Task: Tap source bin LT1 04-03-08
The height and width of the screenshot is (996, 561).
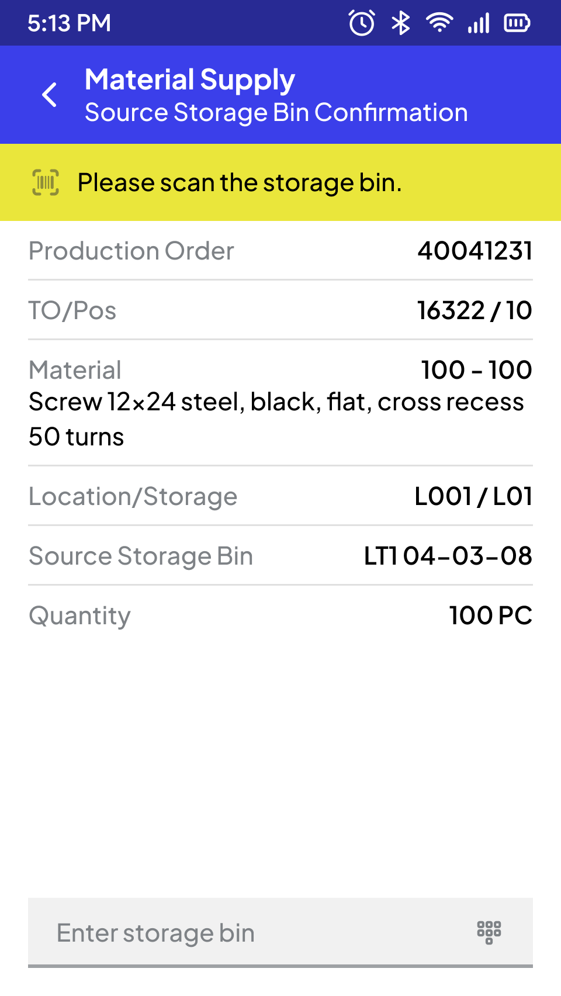Action: 448,556
